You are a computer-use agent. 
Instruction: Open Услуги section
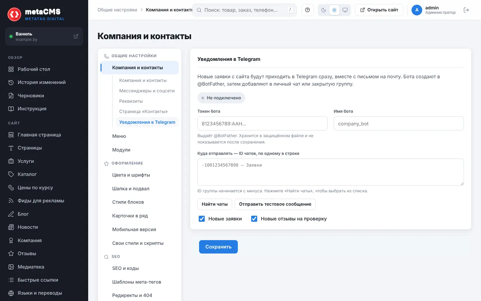pyautogui.click(x=44, y=161)
